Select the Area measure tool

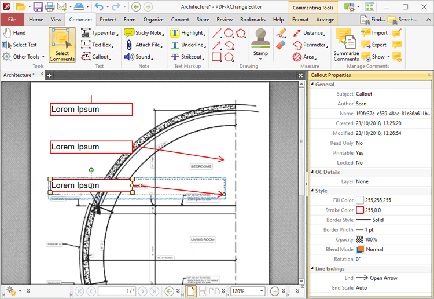pos(304,57)
